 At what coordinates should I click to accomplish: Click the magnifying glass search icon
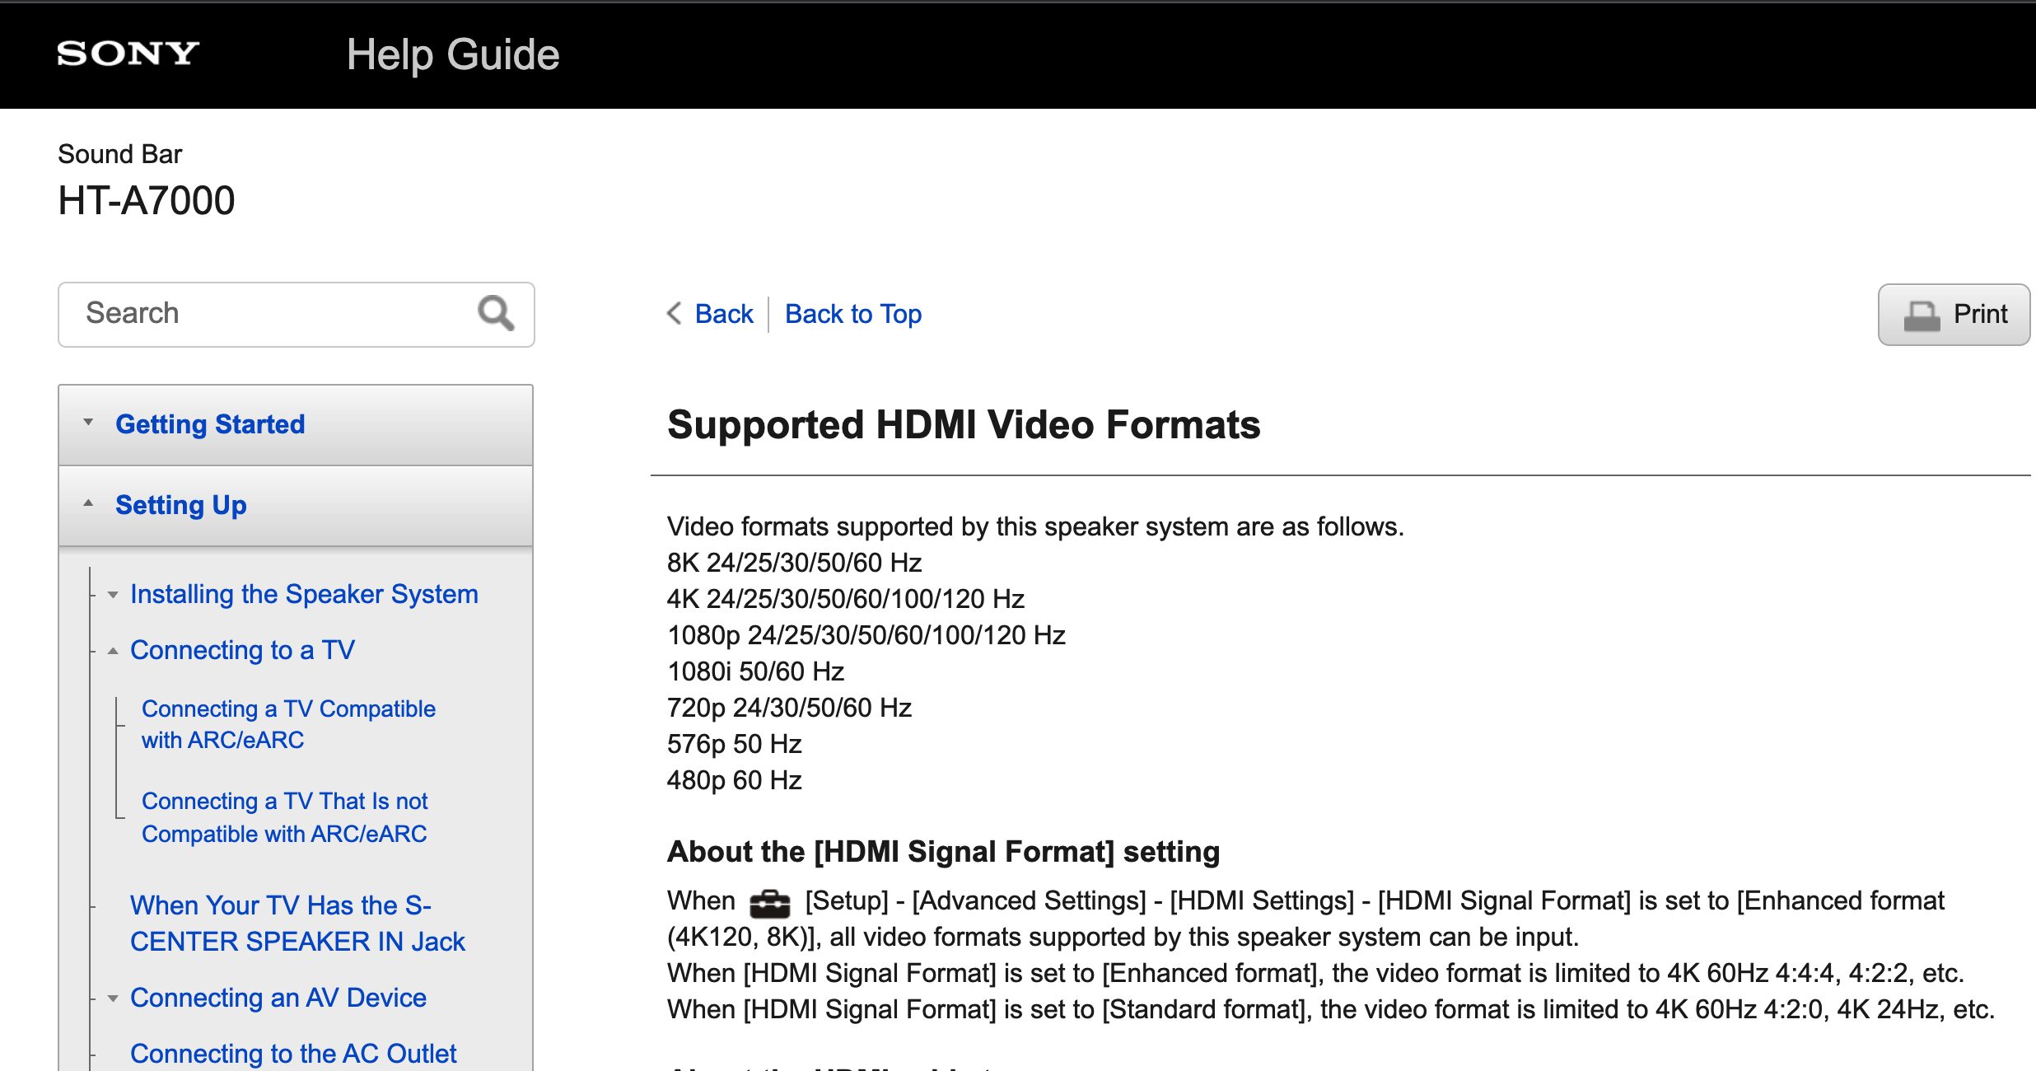pyautogui.click(x=496, y=314)
